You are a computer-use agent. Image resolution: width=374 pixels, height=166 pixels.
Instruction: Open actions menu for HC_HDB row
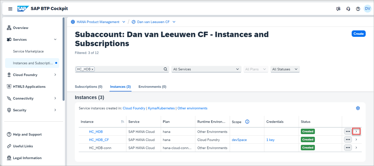pos(348,132)
